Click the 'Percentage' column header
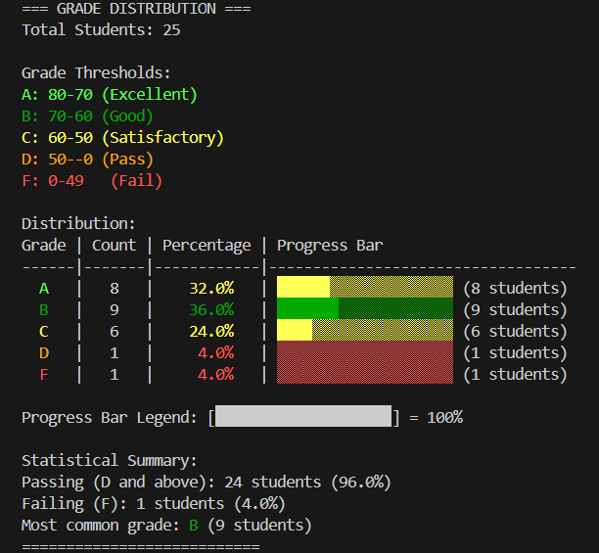 [x=207, y=246]
